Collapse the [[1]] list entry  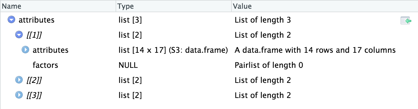click(x=19, y=35)
